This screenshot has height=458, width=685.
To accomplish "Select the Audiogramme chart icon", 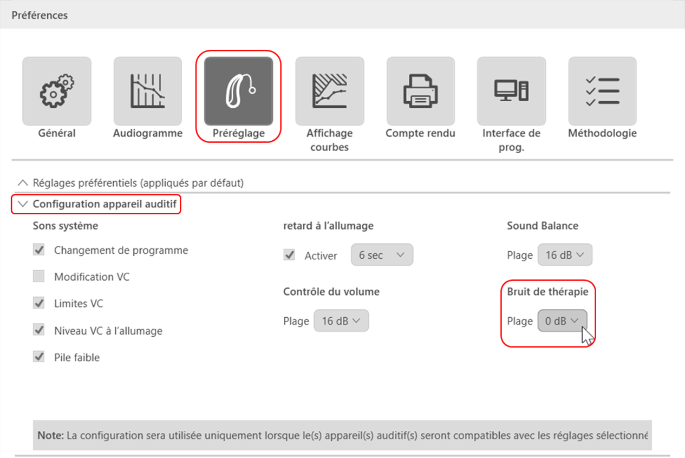I will pyautogui.click(x=147, y=90).
